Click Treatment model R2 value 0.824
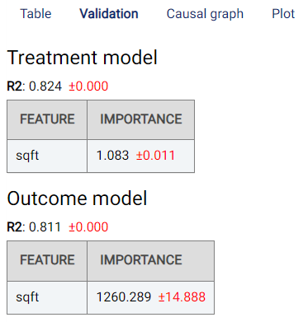Viewport: 303px width, 322px height. [45, 86]
